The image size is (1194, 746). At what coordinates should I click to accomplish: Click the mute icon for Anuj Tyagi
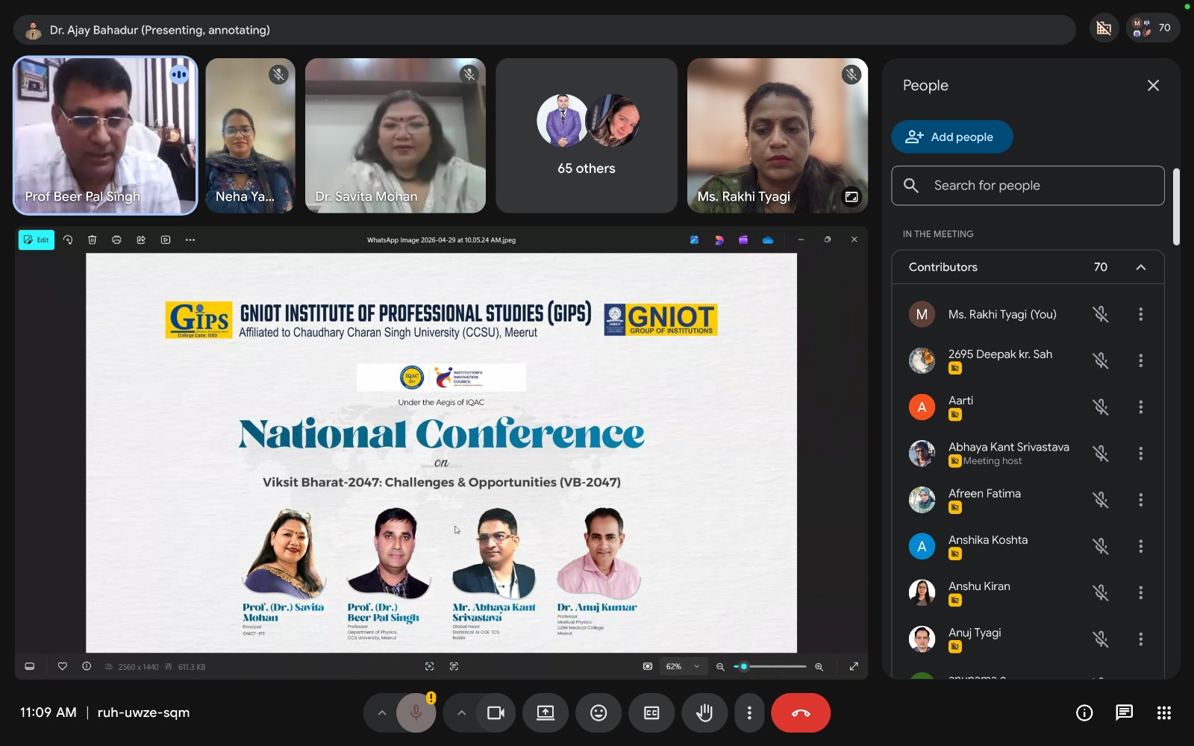coord(1101,639)
